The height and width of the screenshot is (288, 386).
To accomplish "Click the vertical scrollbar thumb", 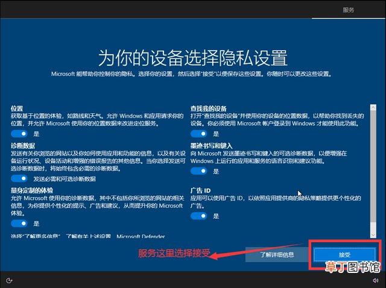I will tap(373, 166).
